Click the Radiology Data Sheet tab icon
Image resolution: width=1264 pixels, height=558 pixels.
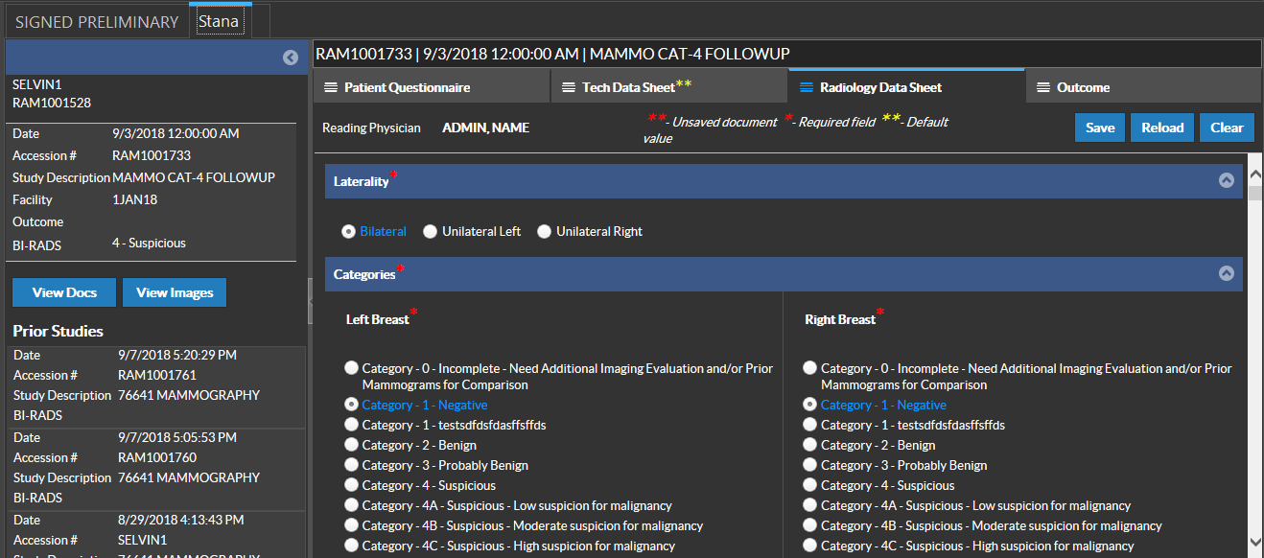[x=807, y=87]
